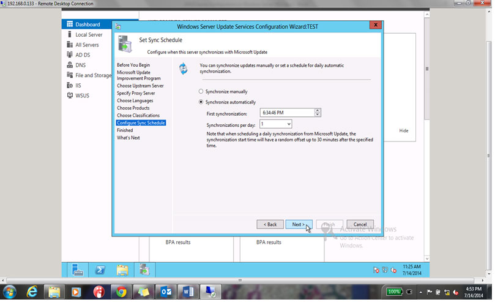
Task: Open Word from local taskbar
Action: (x=188, y=292)
